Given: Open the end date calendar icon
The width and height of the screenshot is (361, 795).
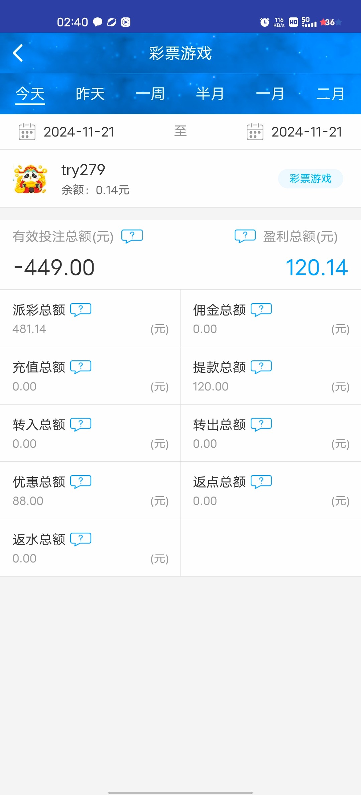Looking at the screenshot, I should [x=255, y=131].
